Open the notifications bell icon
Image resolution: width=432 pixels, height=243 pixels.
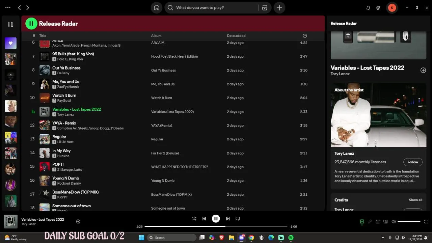(x=369, y=7)
